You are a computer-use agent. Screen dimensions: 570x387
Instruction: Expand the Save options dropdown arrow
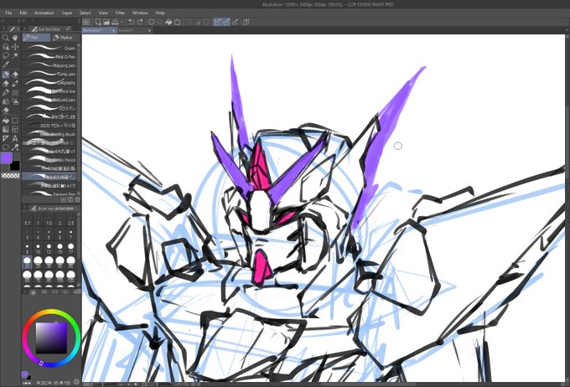tap(122, 22)
